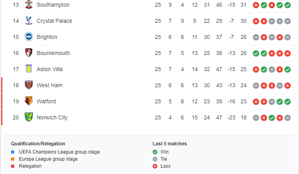Screen dimensions: 299x174
Task: Click the Norwich City team name
Action: 52,117
